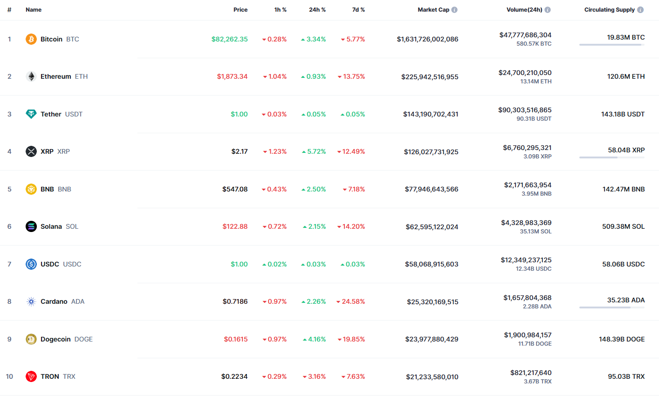659x396 pixels.
Task: Click the Market Cap info icon
Action: pos(454,10)
